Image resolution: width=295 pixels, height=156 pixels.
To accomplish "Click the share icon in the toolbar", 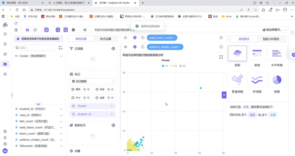I will click(85, 30).
